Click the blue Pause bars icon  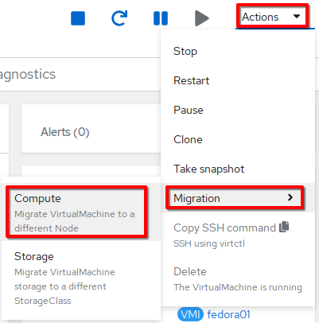click(x=161, y=18)
